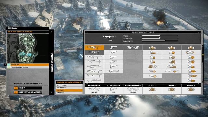The width and height of the screenshot is (208, 117).
Task: Choose the fifth primary weapon in the list
Action: (94, 66)
